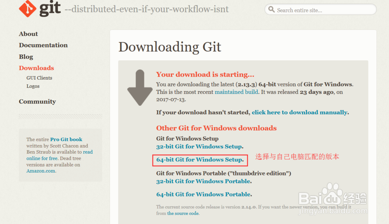389x224 pixels.
Task: Open GUI Clients sub-item
Action: tap(39, 78)
